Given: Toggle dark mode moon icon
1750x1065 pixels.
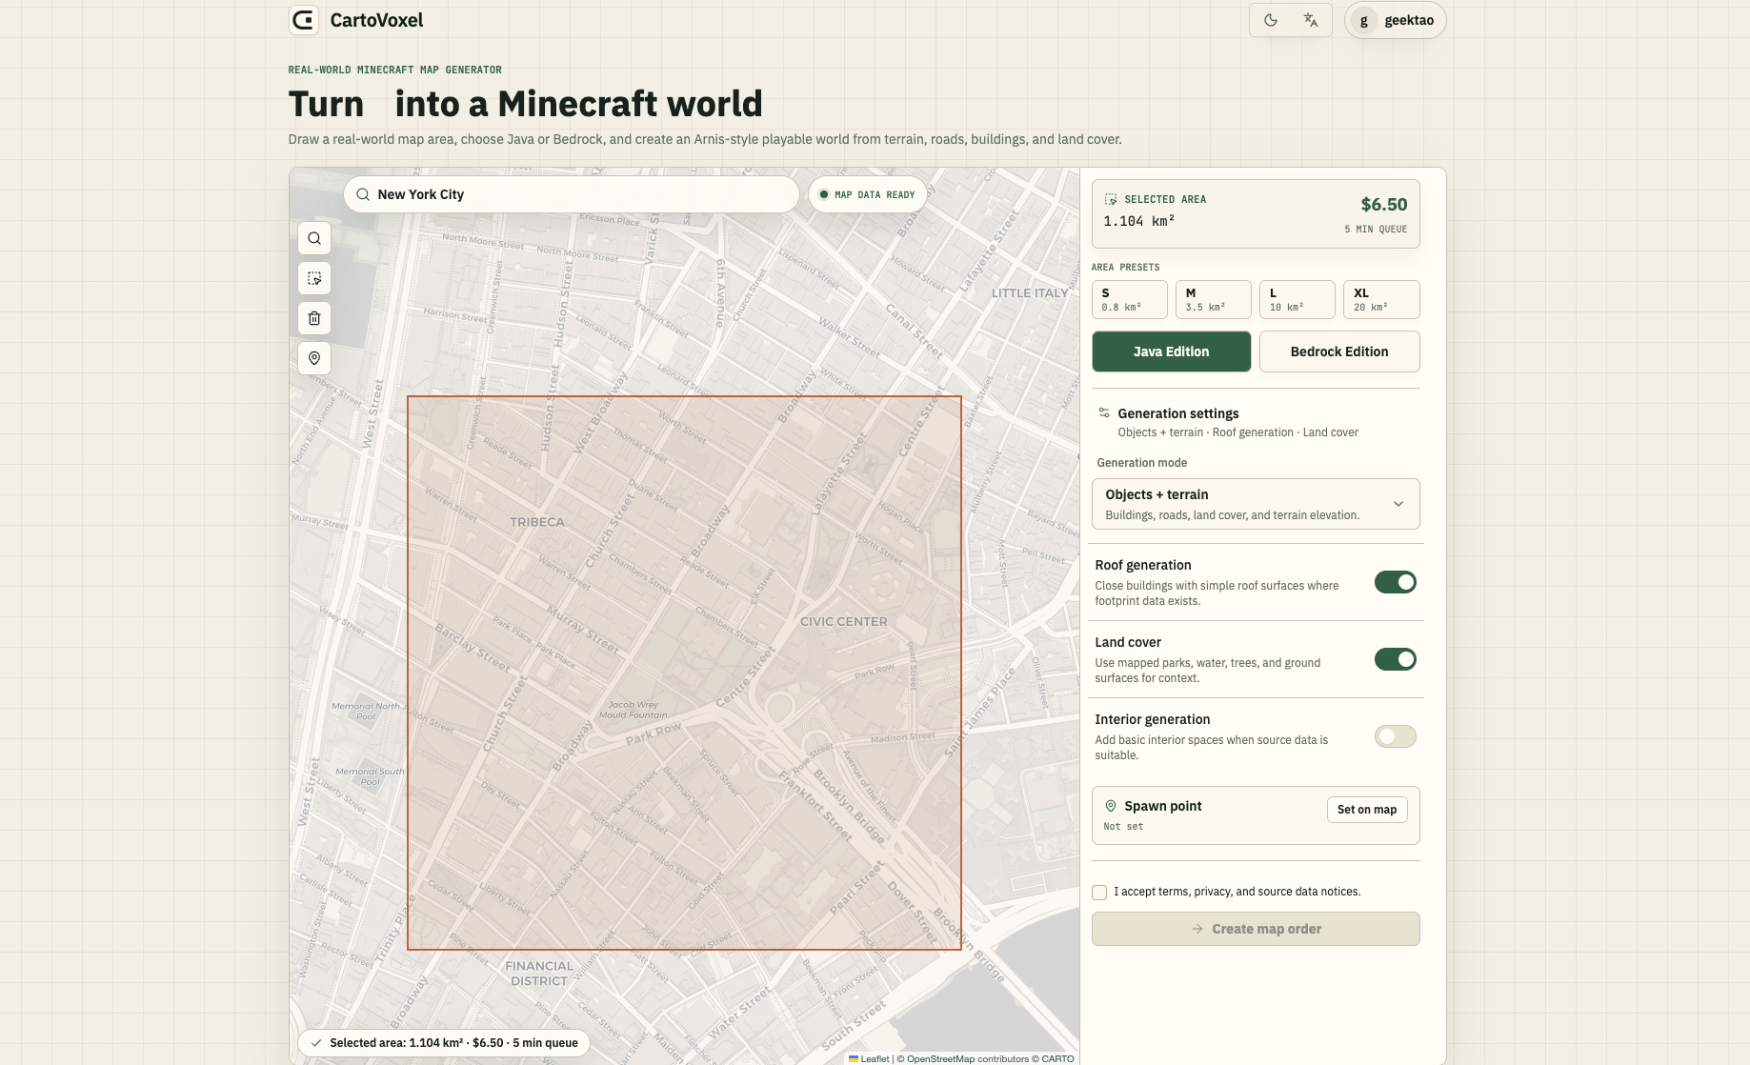Looking at the screenshot, I should [1271, 20].
